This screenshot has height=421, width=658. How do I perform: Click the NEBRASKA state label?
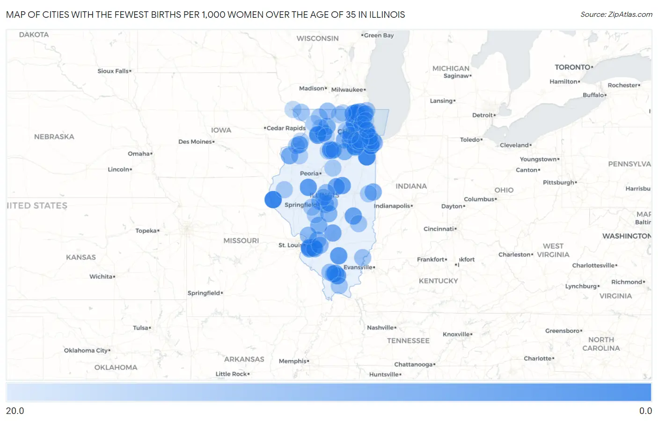click(x=54, y=136)
